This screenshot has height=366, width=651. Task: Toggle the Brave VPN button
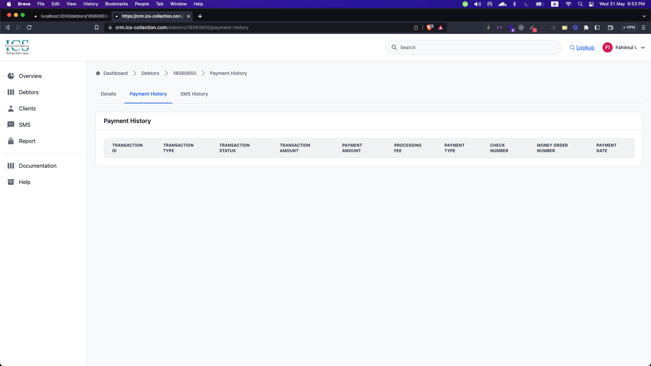pyautogui.click(x=629, y=27)
